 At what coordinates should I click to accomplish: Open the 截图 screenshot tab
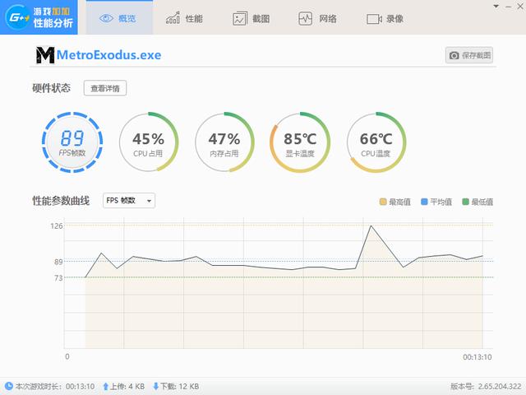tap(251, 18)
